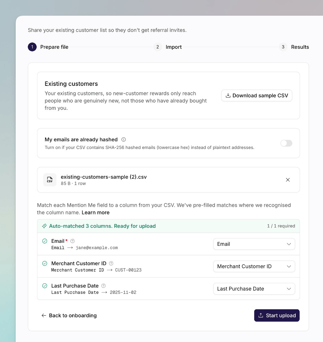
Task: Click the Start upload button
Action: [277, 315]
